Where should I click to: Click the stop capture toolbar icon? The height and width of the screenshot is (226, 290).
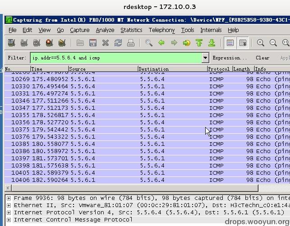[49, 43]
